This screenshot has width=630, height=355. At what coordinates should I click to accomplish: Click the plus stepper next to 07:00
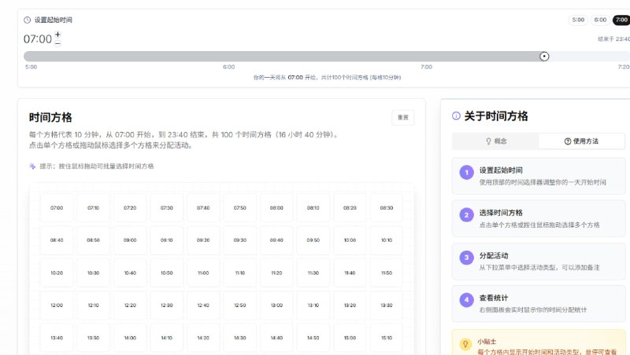57,35
